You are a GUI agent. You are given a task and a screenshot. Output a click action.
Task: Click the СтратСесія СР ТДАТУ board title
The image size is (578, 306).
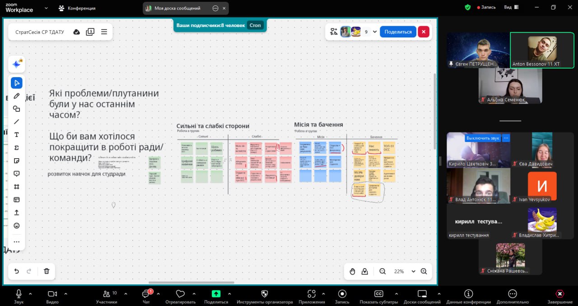click(40, 32)
